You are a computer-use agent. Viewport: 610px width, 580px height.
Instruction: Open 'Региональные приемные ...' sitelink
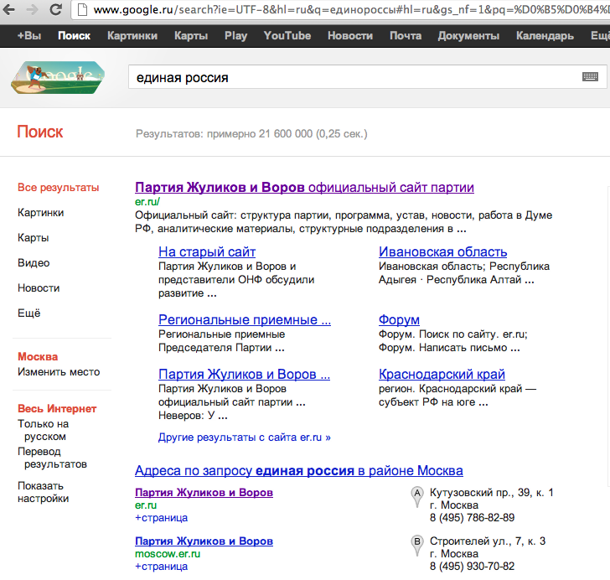tap(245, 319)
